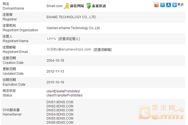Click the DomainName label
This screenshot has height=125, width=188.
13,8
